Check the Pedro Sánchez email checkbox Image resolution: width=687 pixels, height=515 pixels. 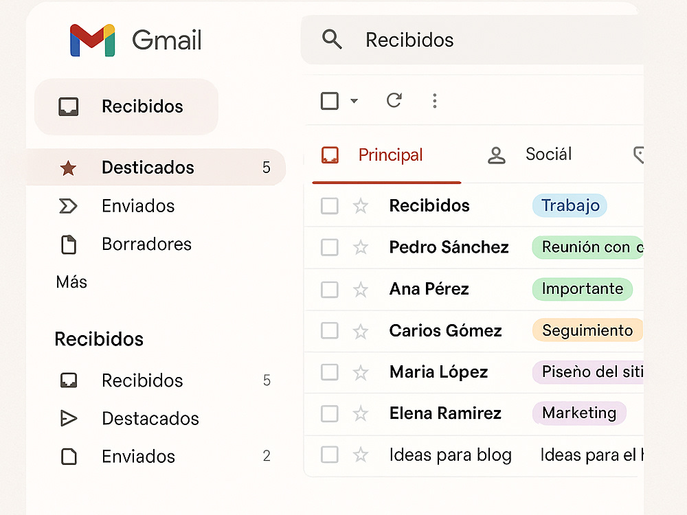330,247
